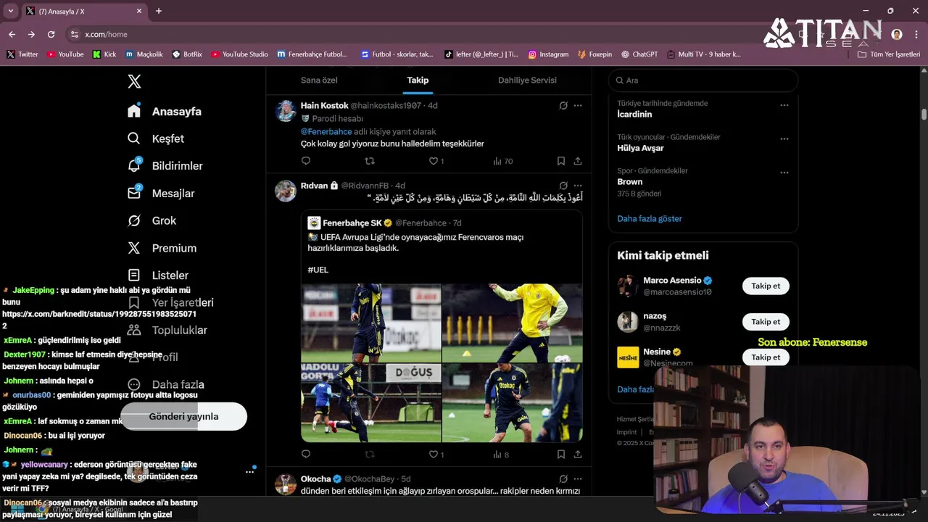Switch to Sana özel tab
This screenshot has height=522, width=928.
coord(319,80)
